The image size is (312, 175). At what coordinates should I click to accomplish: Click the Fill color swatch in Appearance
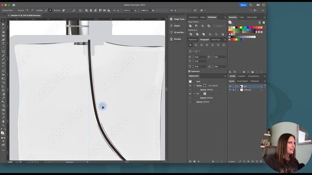click(205, 94)
